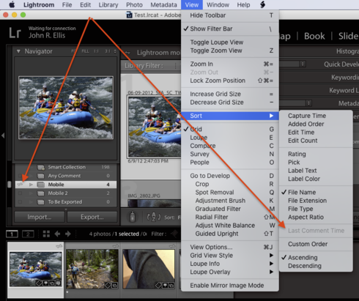Click the filter flag icon after Filter label
359x301 pixels.
(174, 234)
